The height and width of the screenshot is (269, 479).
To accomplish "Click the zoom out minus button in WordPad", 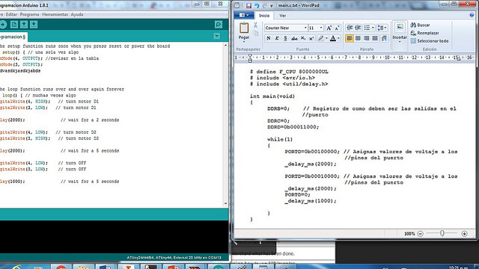I will [421, 234].
